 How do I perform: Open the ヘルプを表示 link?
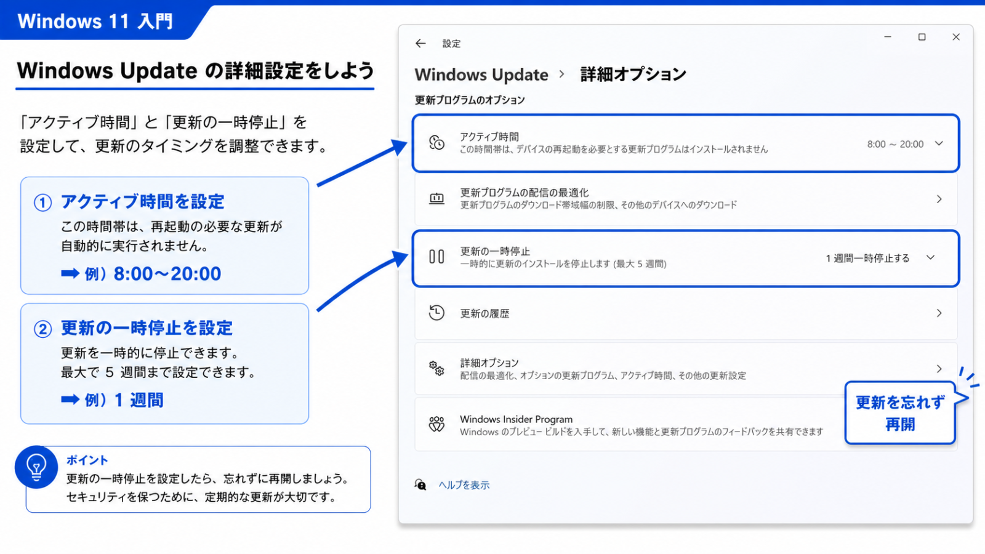[464, 485]
